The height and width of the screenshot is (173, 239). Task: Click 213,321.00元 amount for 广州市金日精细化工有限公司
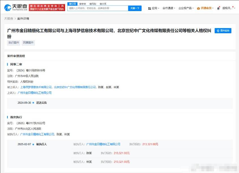coord(150,144)
